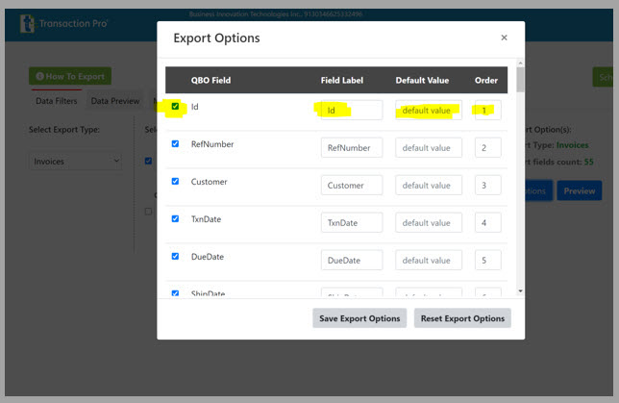This screenshot has height=403, width=619.
Task: Select the order box showing 3
Action: [488, 186]
